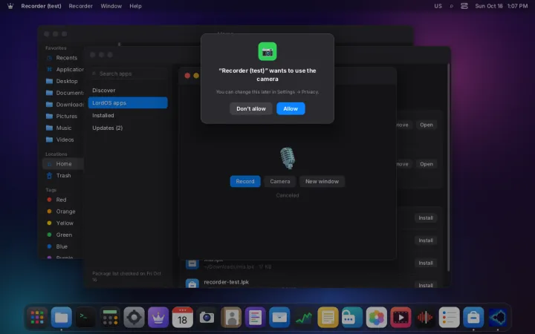Viewport: 535px width, 334px height.
Task: Select Installed in the store sidebar
Action: 128,116
